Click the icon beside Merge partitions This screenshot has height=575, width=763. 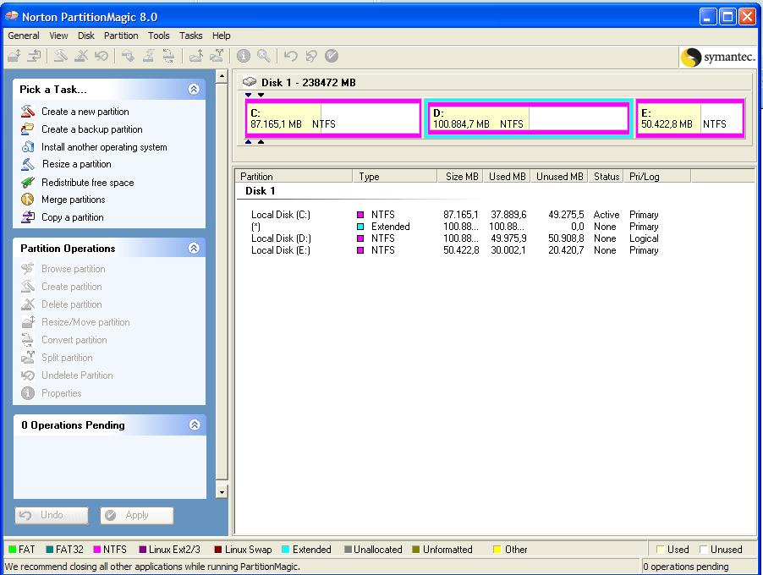[x=28, y=200]
